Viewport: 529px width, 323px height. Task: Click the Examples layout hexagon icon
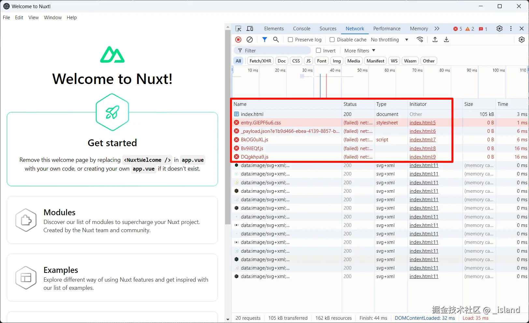[26, 278]
